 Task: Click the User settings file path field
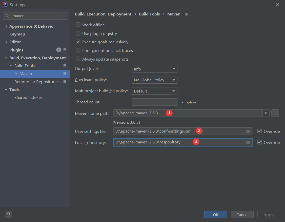(x=183, y=131)
